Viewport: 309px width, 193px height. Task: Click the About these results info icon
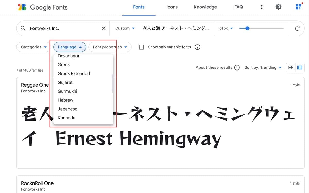tap(237, 67)
